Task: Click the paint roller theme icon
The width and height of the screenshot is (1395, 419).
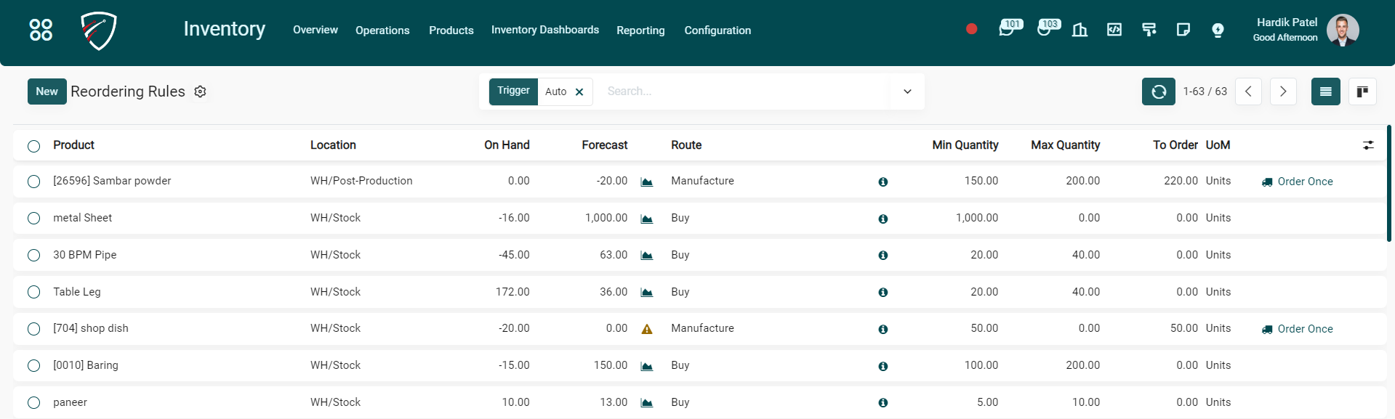Action: [1149, 30]
